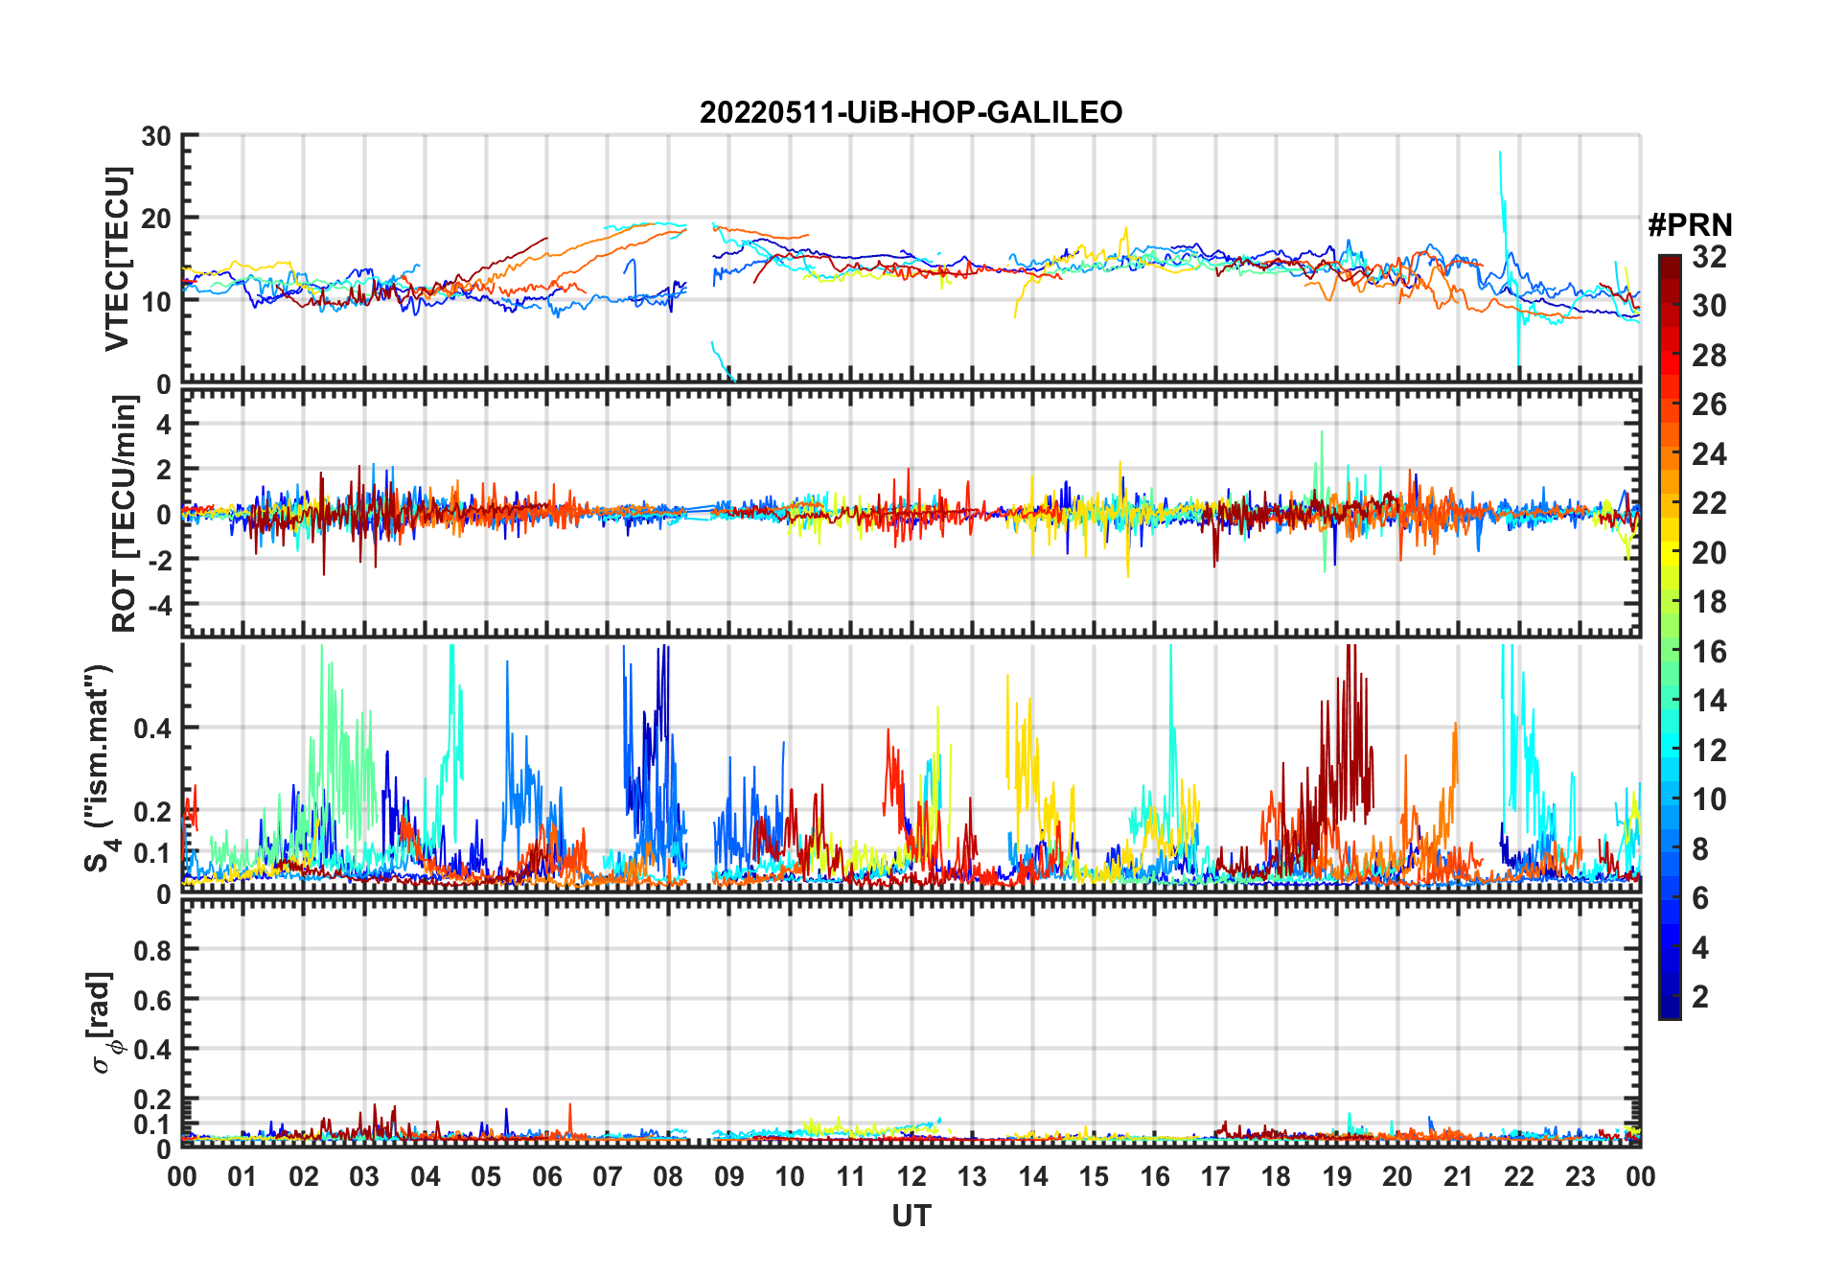Select the 12 hour tick on UT axis
1823x1275 pixels.
(x=911, y=1176)
